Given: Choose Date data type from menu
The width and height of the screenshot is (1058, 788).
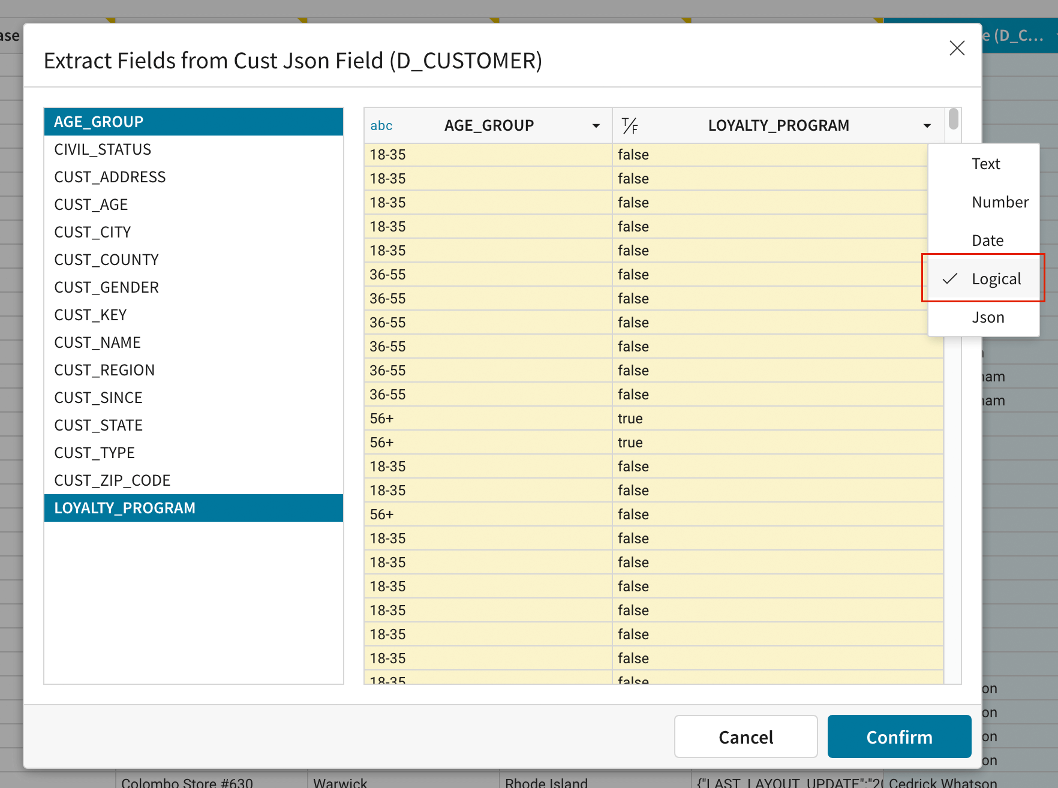Looking at the screenshot, I should click(984, 240).
